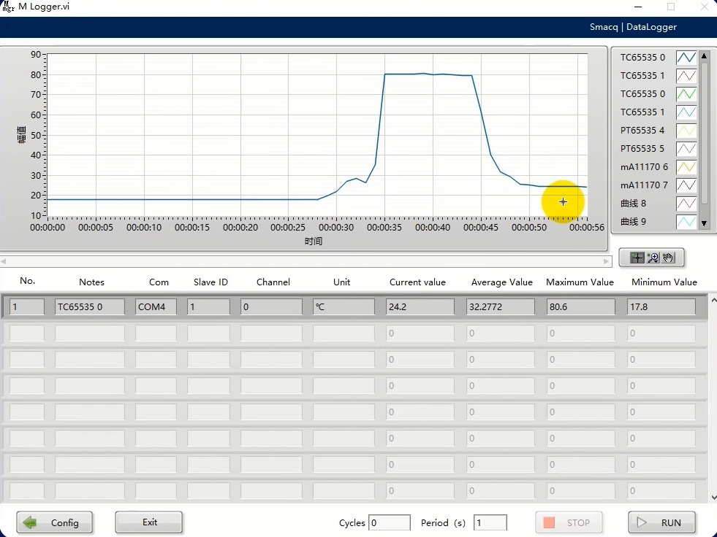Image resolution: width=717 pixels, height=537 pixels.
Task: Click the No. cell in row 1
Action: click(x=27, y=307)
